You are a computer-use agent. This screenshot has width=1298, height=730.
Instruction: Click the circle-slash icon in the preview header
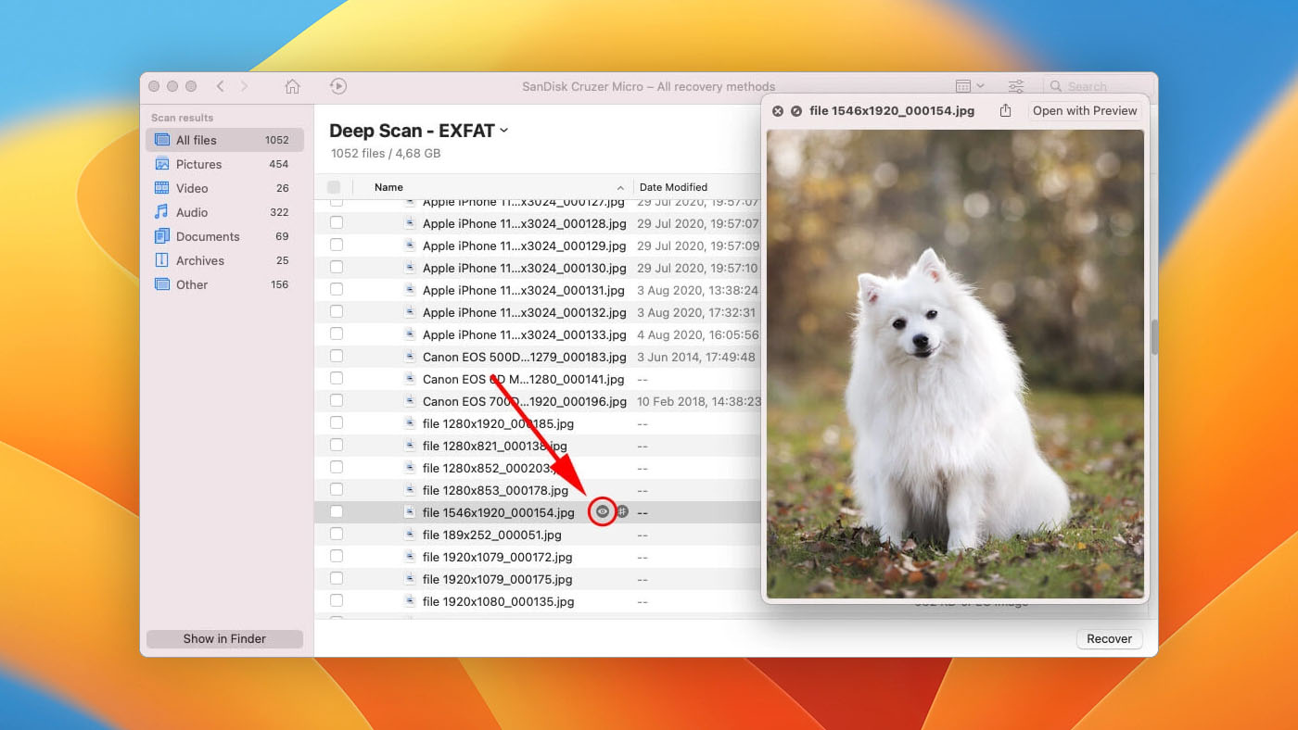coord(796,111)
